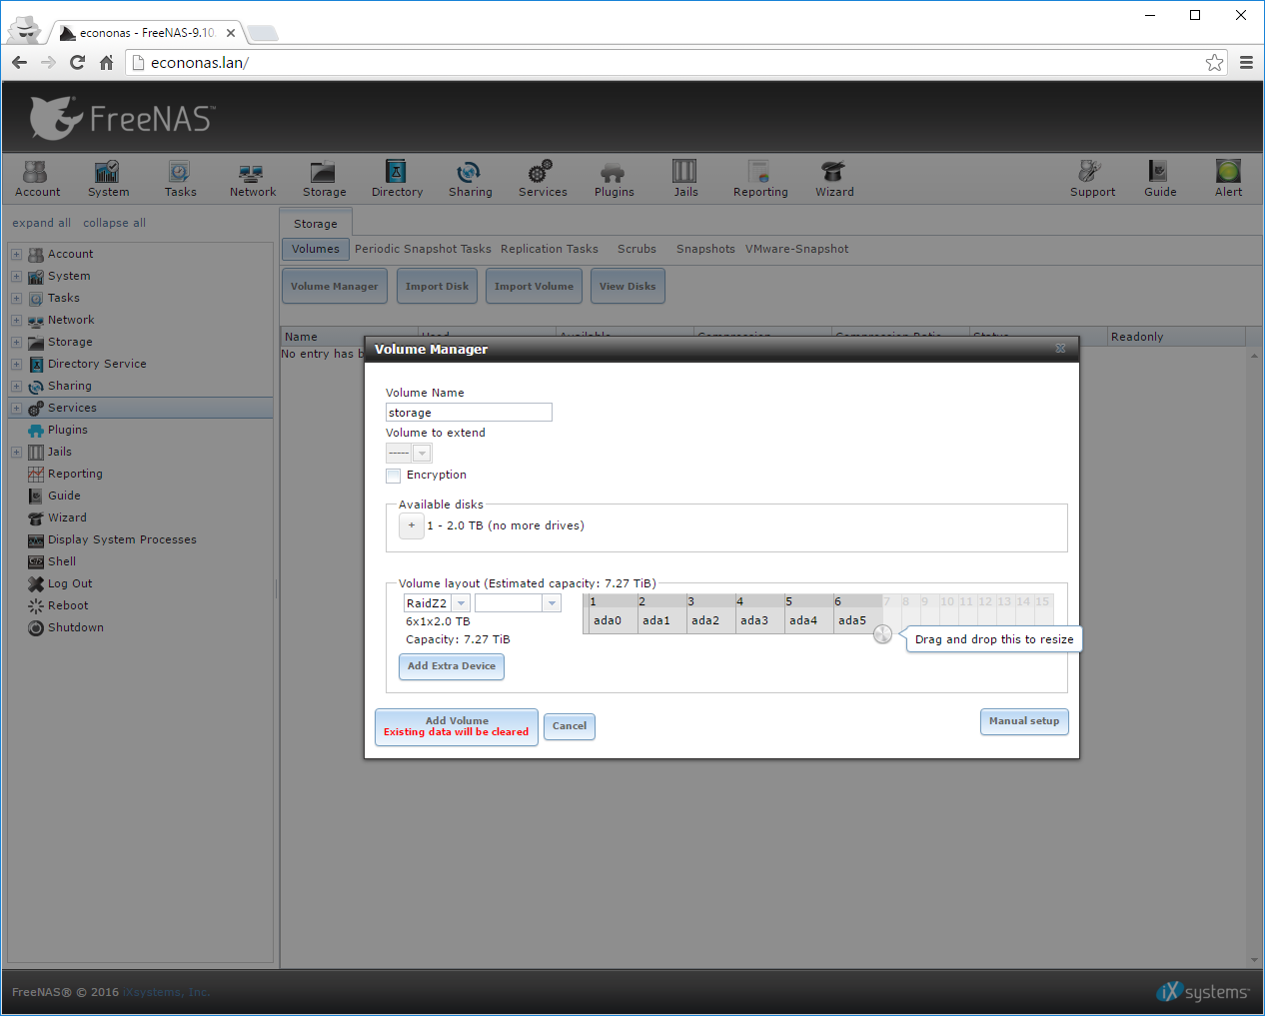The image size is (1265, 1016).
Task: Open Shell from the sidebar
Action: pos(61,561)
